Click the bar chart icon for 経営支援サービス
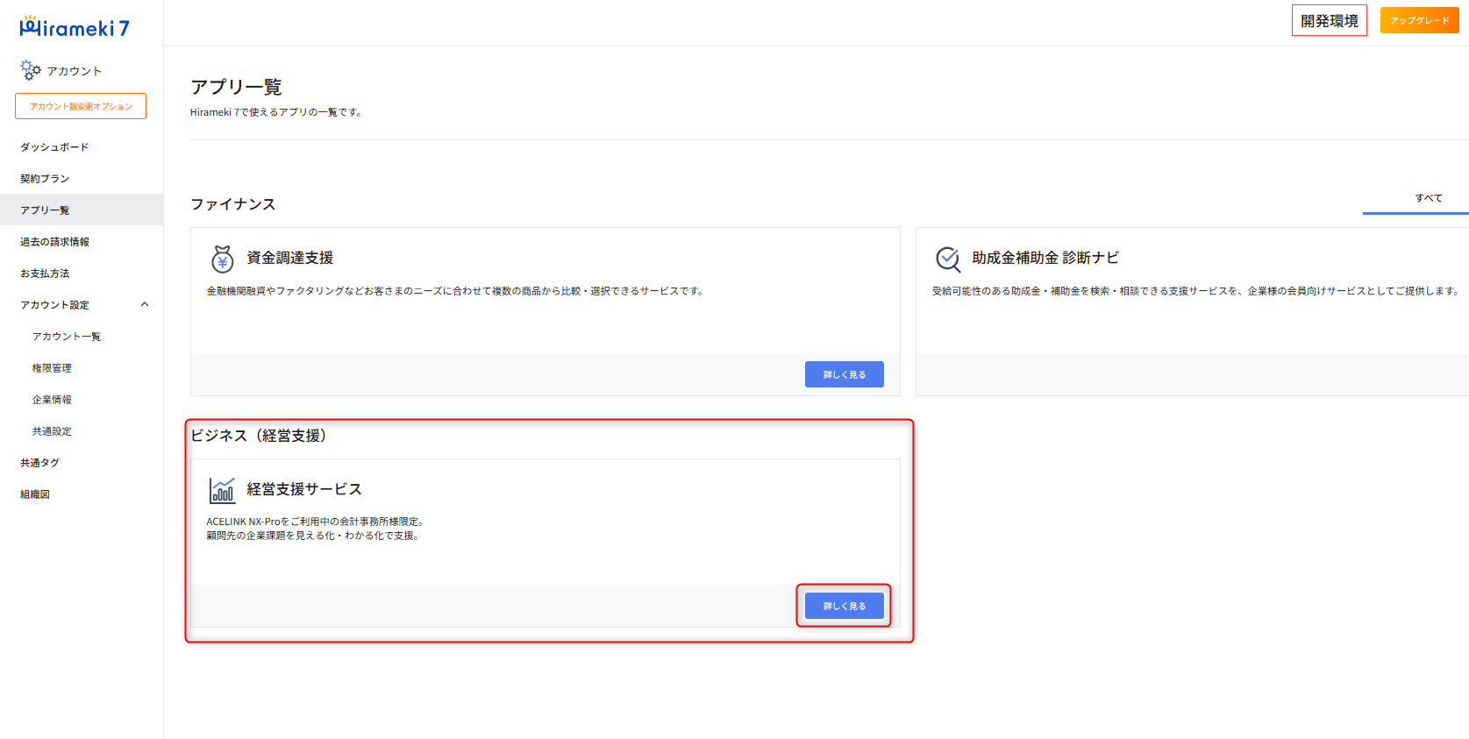 pyautogui.click(x=222, y=490)
